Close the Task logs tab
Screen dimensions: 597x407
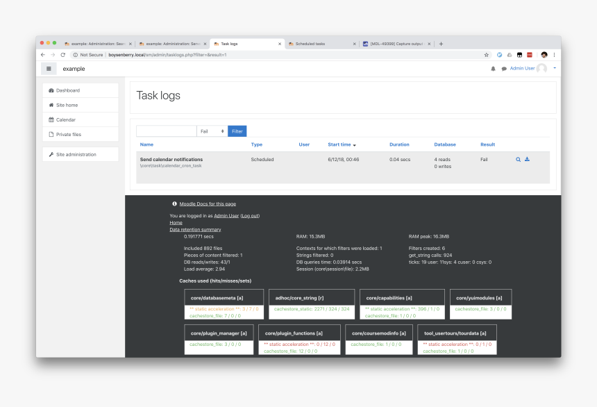(280, 44)
